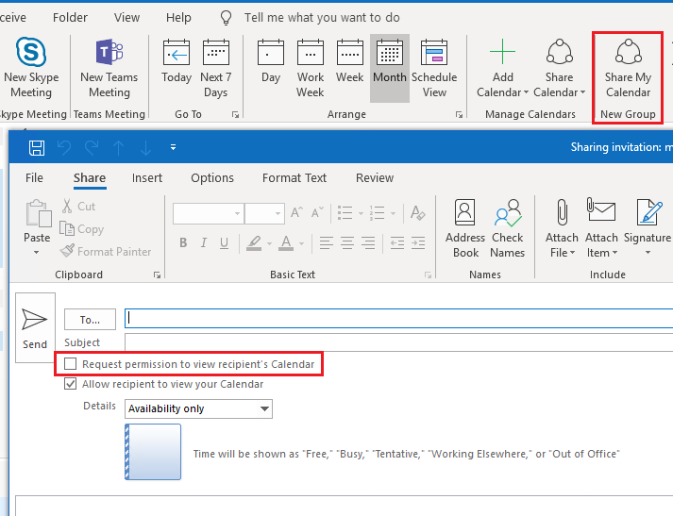Open the Help menu tab
The width and height of the screenshot is (673, 516).
pos(178,18)
